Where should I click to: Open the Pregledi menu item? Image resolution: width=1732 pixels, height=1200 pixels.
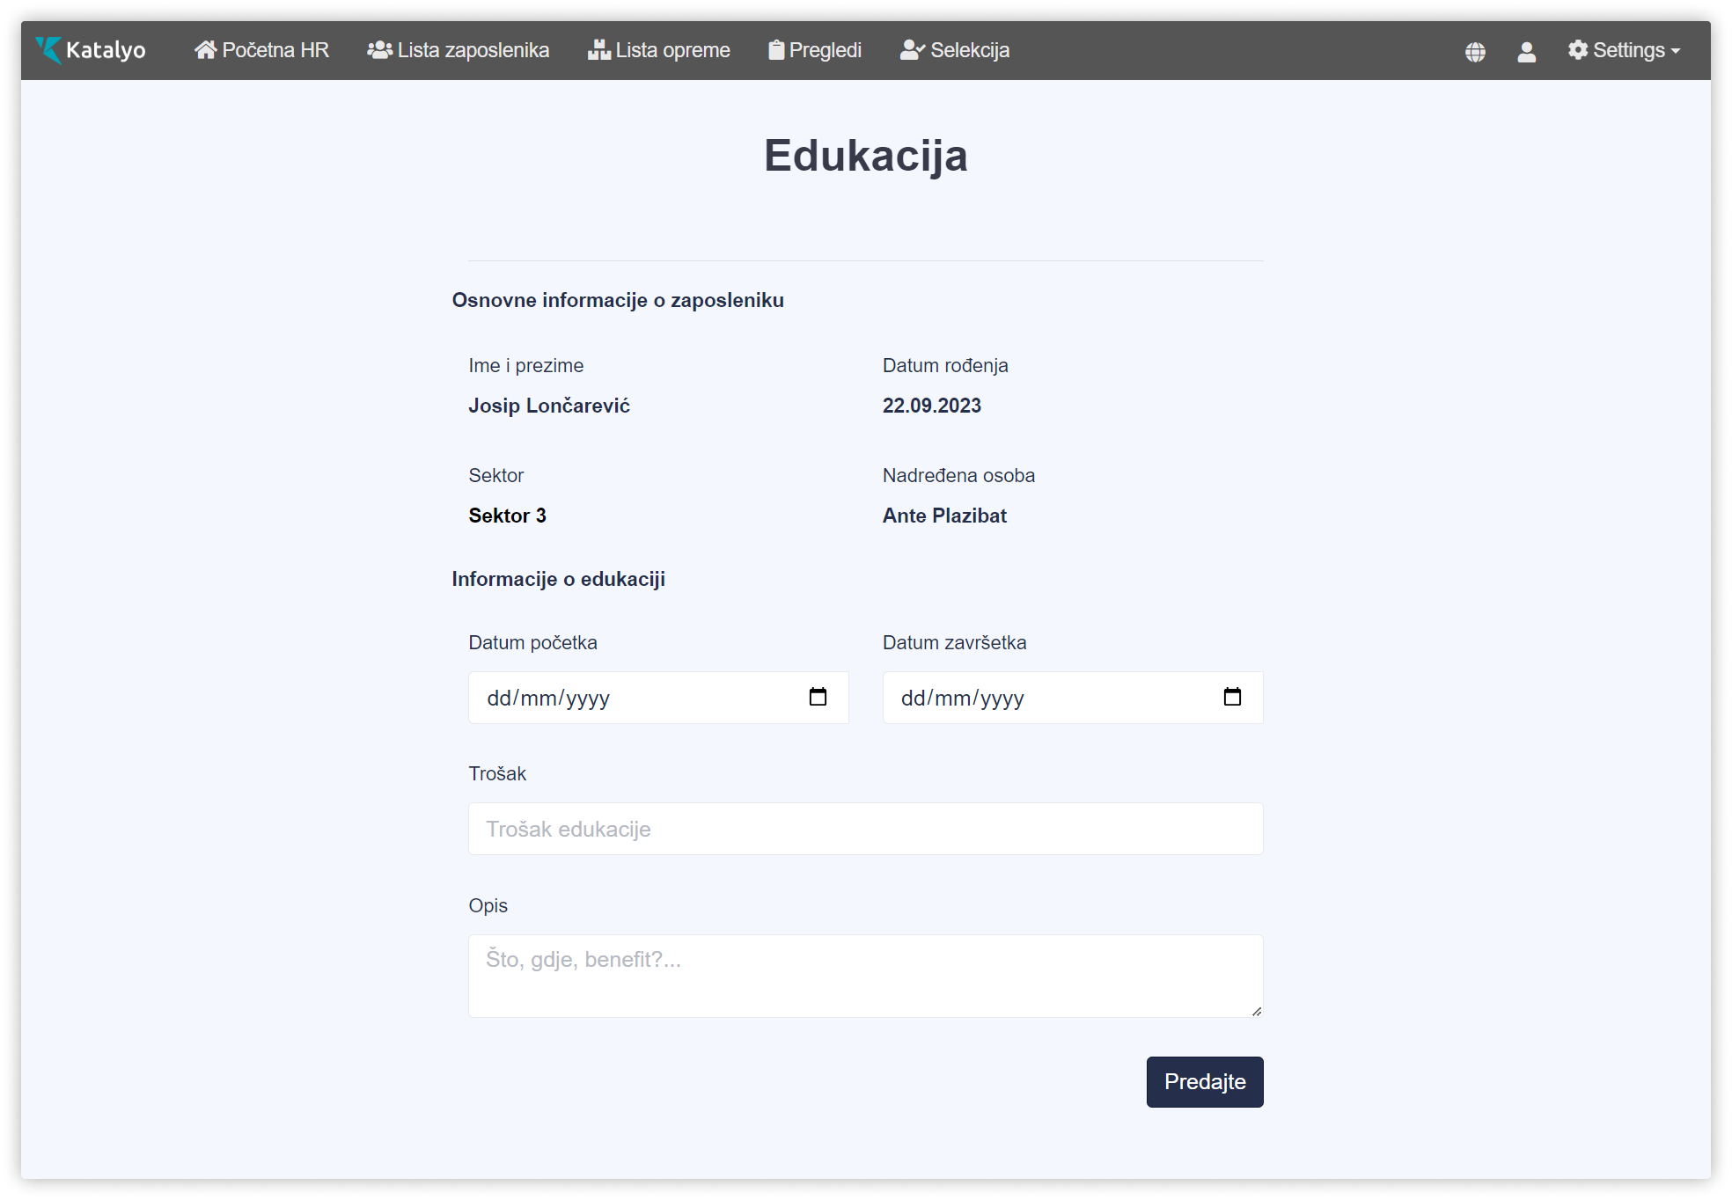click(825, 50)
